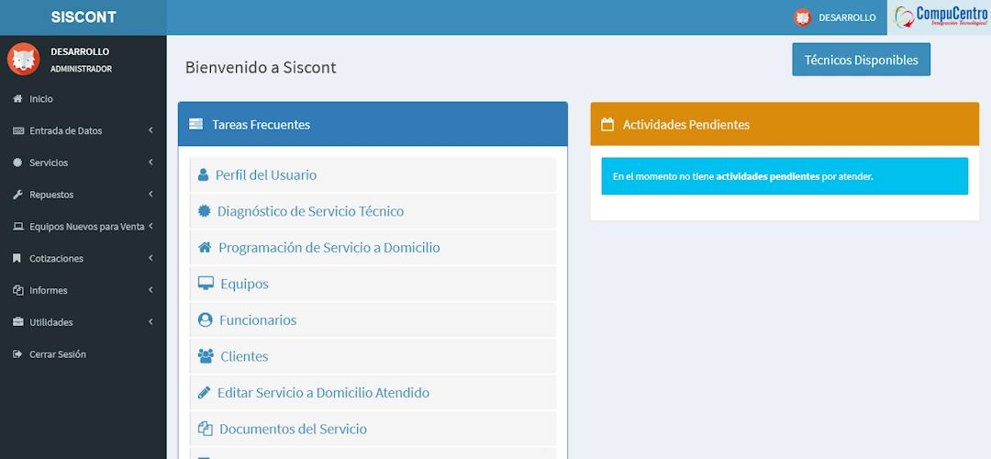Click the 'Bienvenido a Siscont' heading
Image resolution: width=991 pixels, height=459 pixels.
point(261,67)
